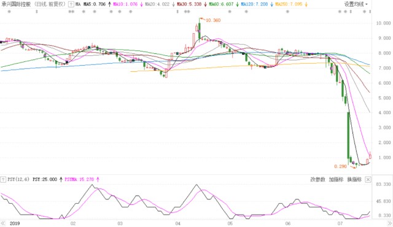Image resolution: width=393 pixels, height=227 pixels.
Task: Click 加指标 to add an indicator
Action: coord(336,179)
